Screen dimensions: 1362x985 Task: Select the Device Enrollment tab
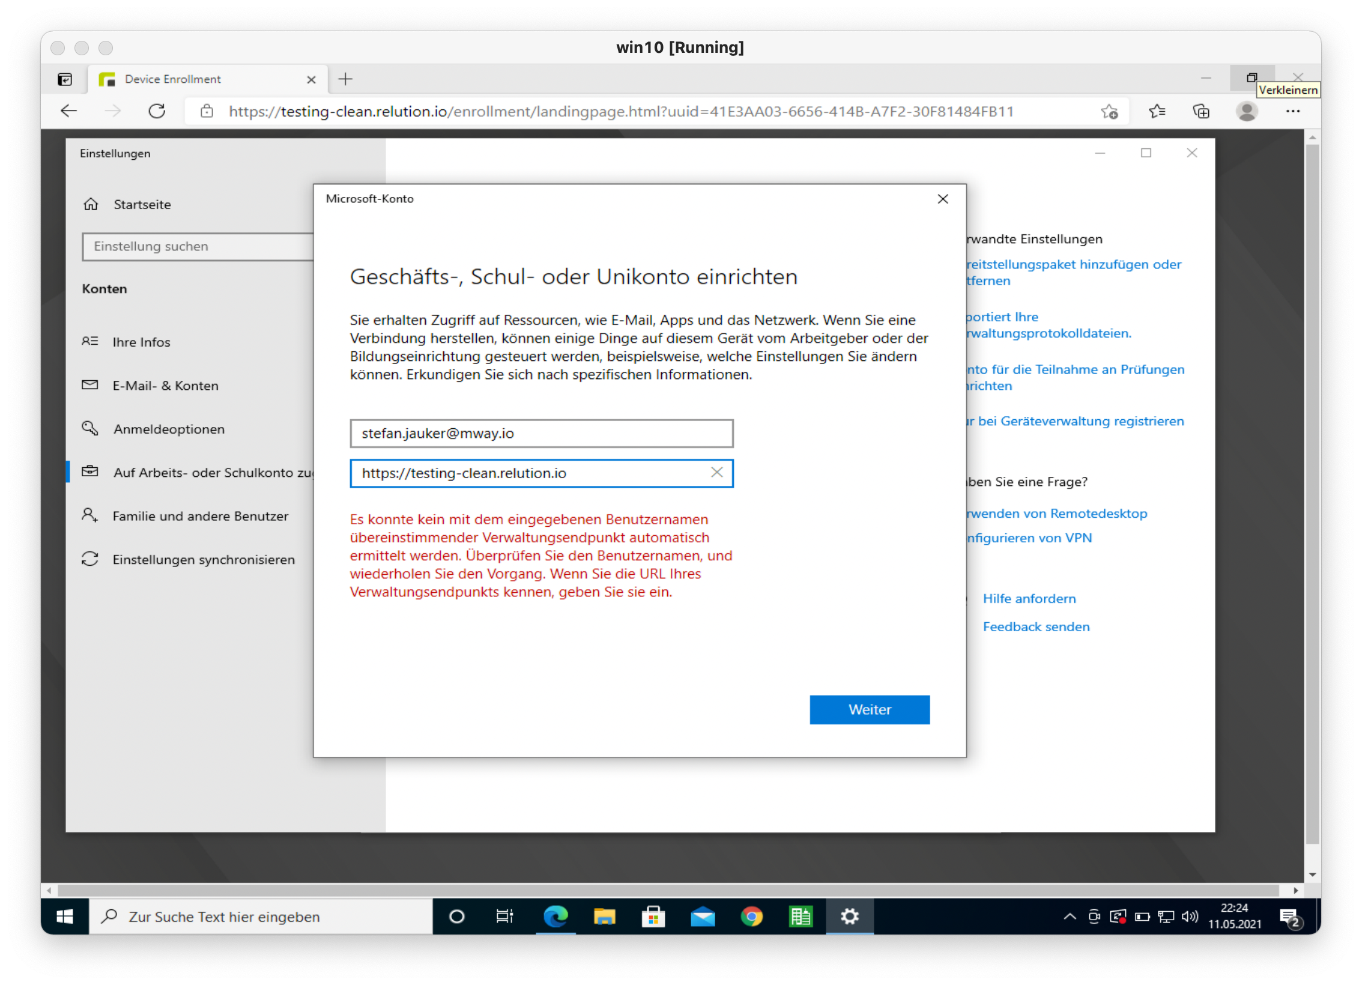point(208,79)
